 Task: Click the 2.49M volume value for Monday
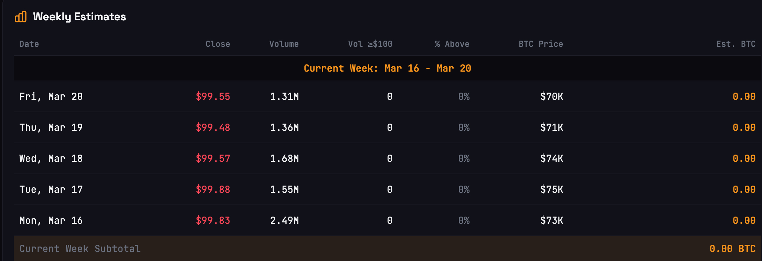(x=284, y=220)
